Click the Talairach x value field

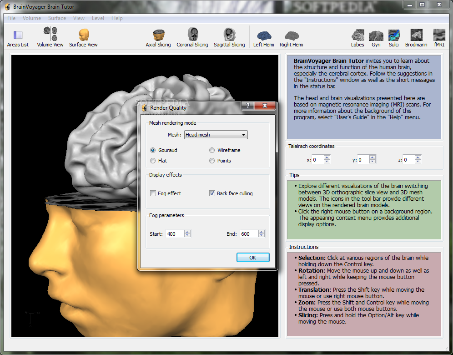(318, 160)
